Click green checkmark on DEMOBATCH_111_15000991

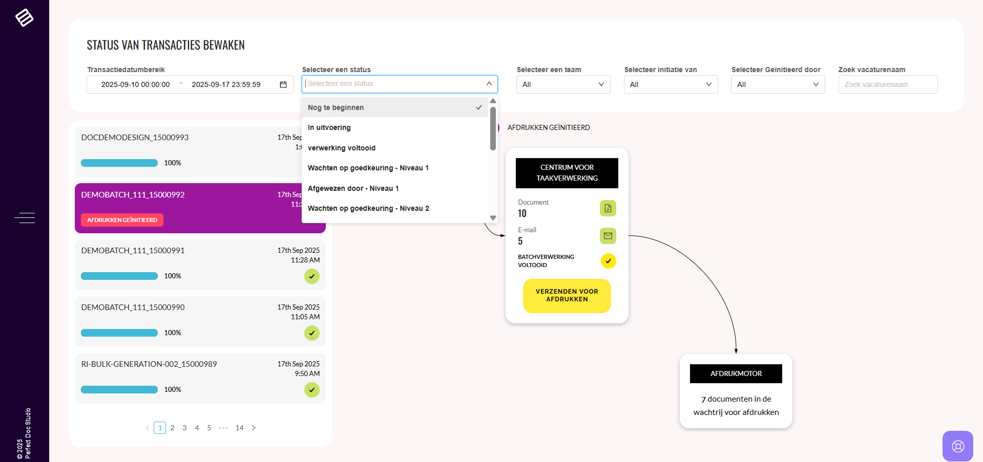(311, 276)
